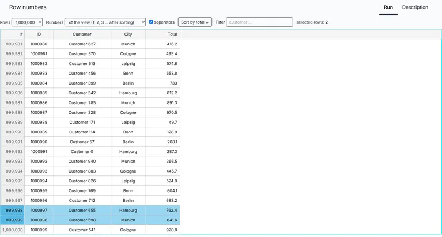
Task: Select row number 999,981
Action: coord(13,44)
